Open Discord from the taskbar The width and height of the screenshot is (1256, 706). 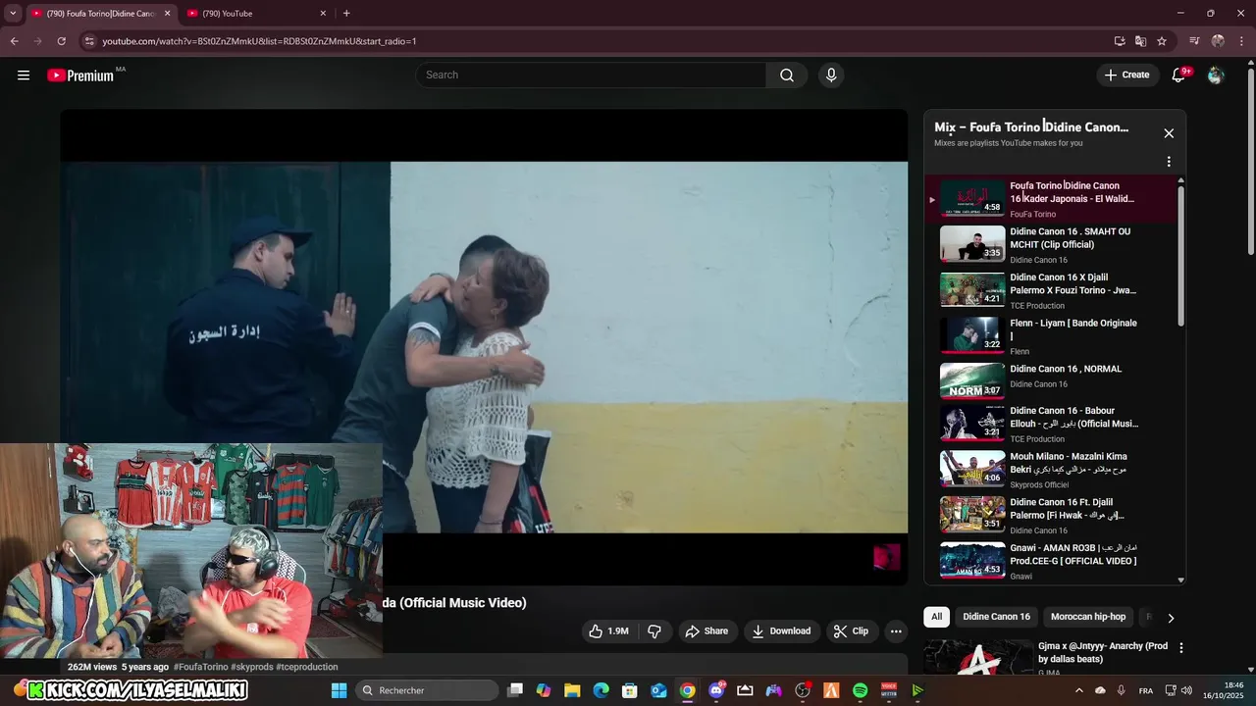point(716,690)
